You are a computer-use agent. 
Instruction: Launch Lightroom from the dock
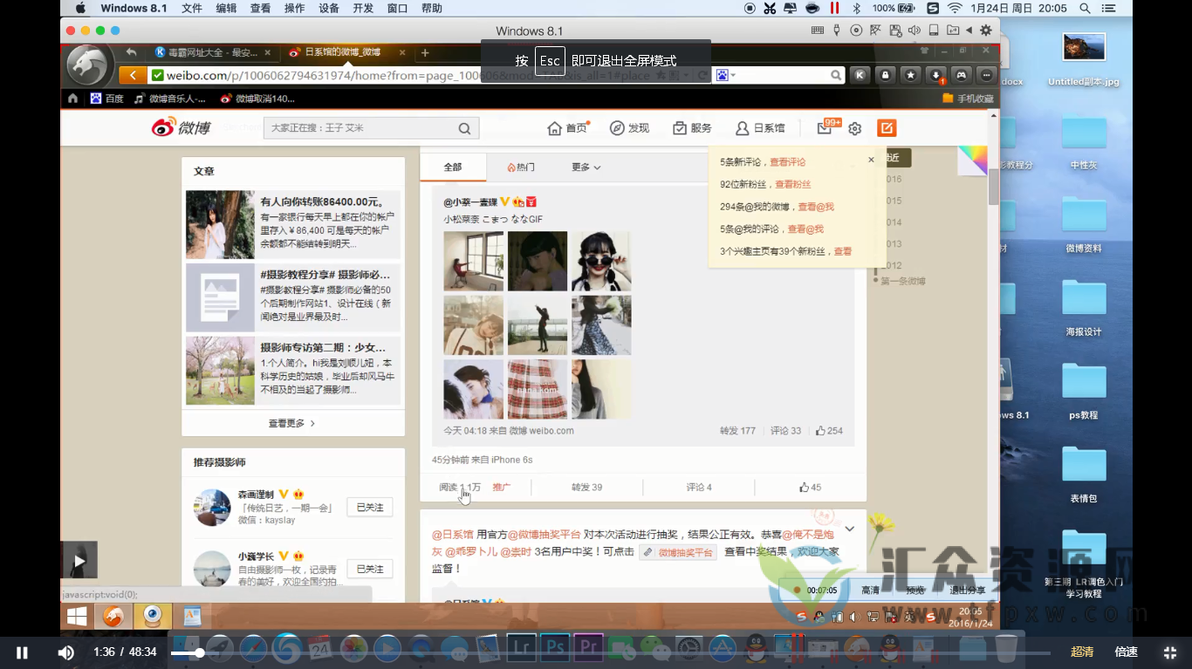pyautogui.click(x=522, y=649)
